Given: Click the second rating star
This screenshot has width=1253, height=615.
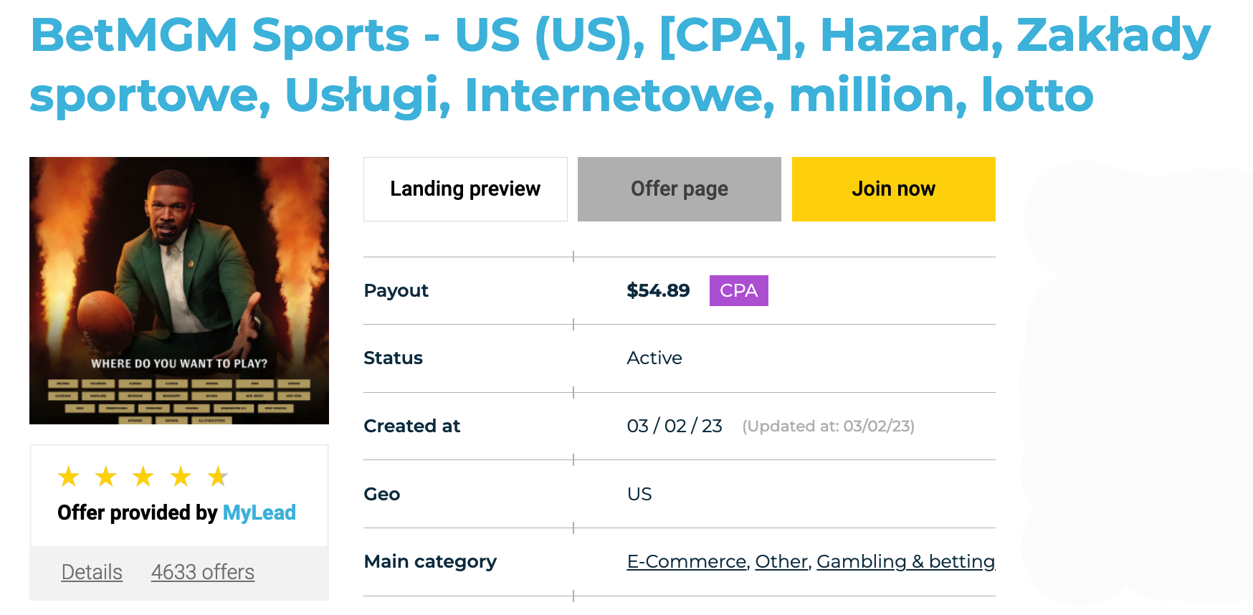Looking at the screenshot, I should pos(106,476).
